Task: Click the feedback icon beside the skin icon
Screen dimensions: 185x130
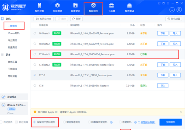Action: tap(164, 3)
